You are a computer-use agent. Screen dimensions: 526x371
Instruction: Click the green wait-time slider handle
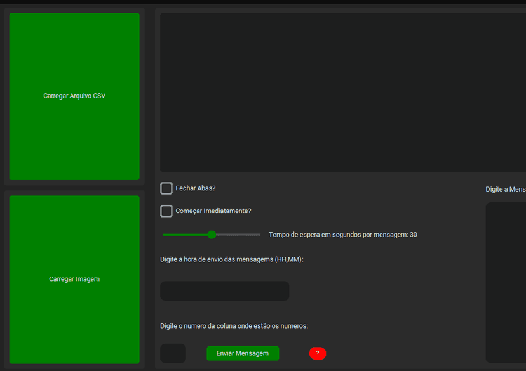pyautogui.click(x=212, y=235)
